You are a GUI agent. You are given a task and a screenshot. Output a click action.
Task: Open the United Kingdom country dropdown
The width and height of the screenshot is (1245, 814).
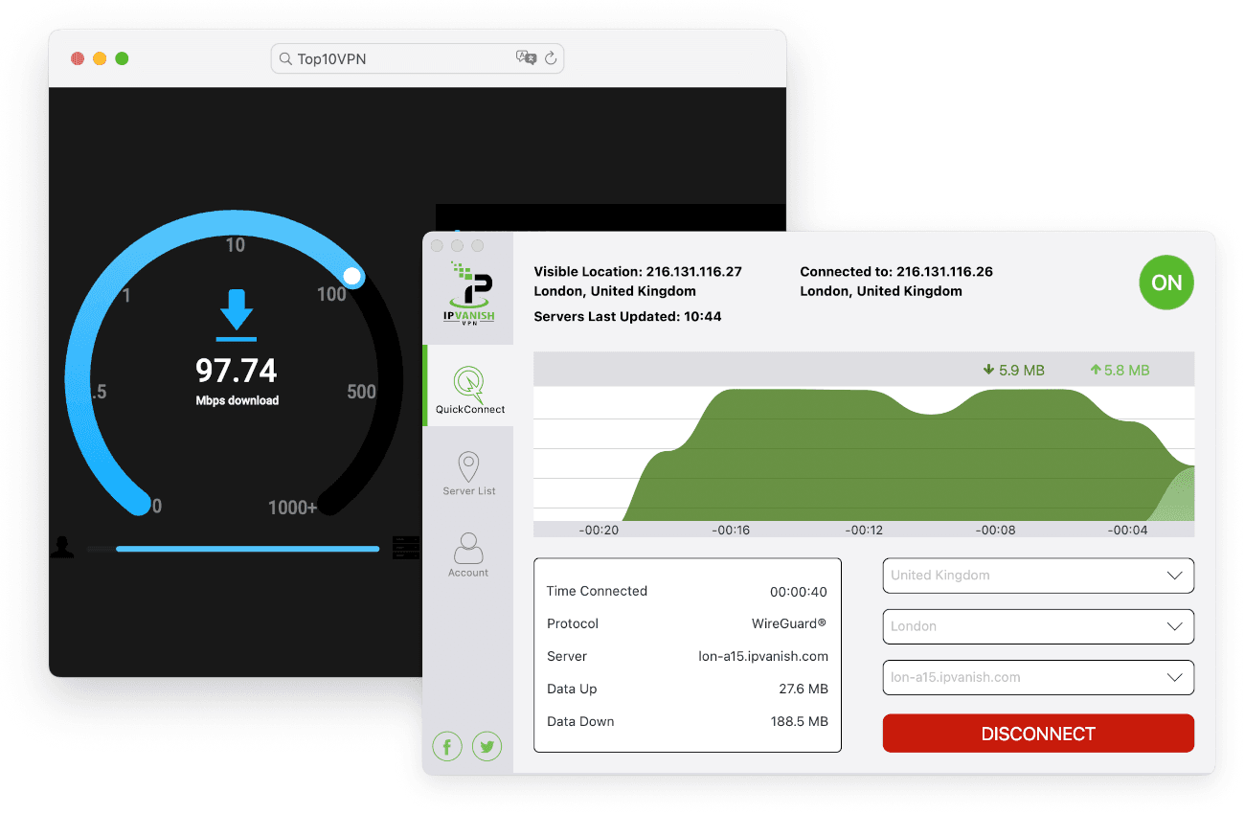pyautogui.click(x=1038, y=576)
